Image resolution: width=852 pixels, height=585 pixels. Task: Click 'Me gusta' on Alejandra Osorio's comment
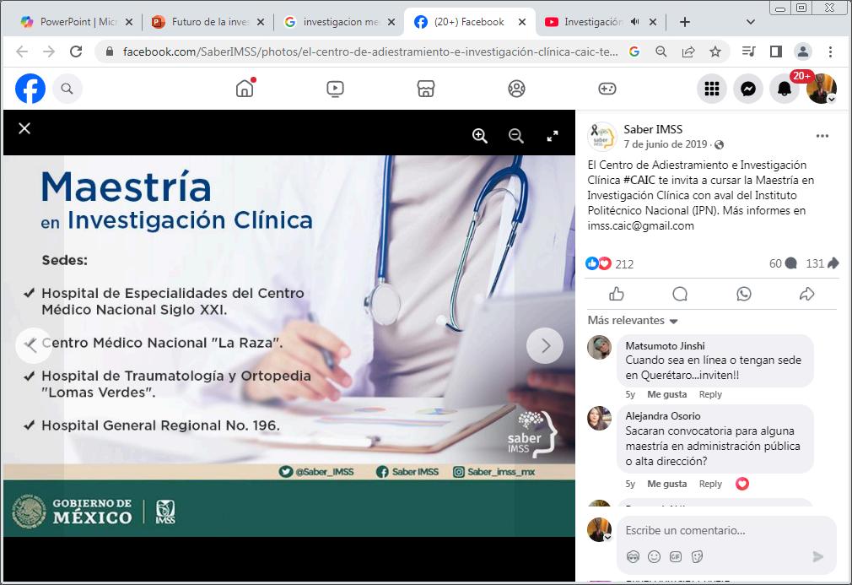click(666, 484)
